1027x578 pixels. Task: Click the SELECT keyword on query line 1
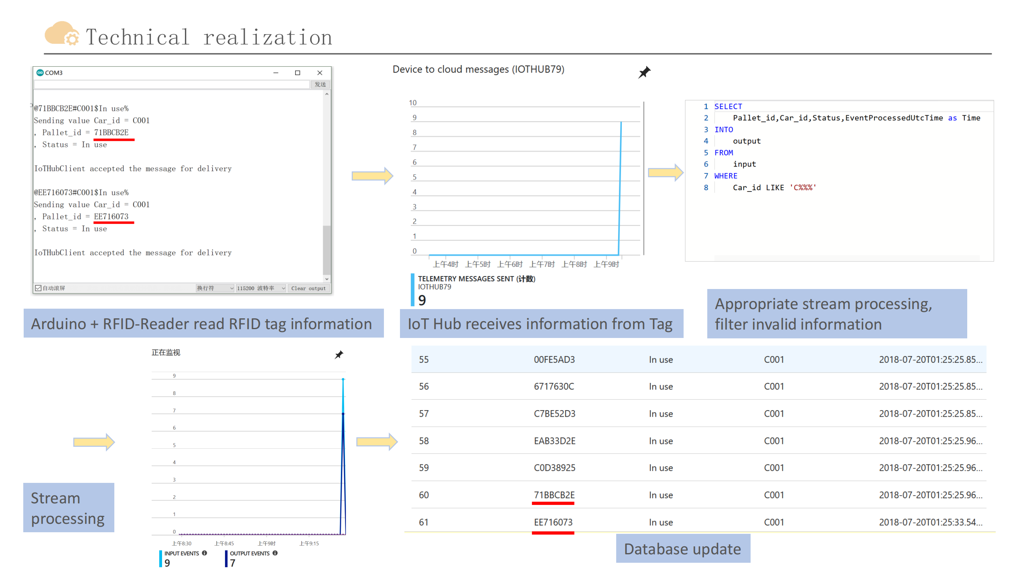[x=728, y=106]
